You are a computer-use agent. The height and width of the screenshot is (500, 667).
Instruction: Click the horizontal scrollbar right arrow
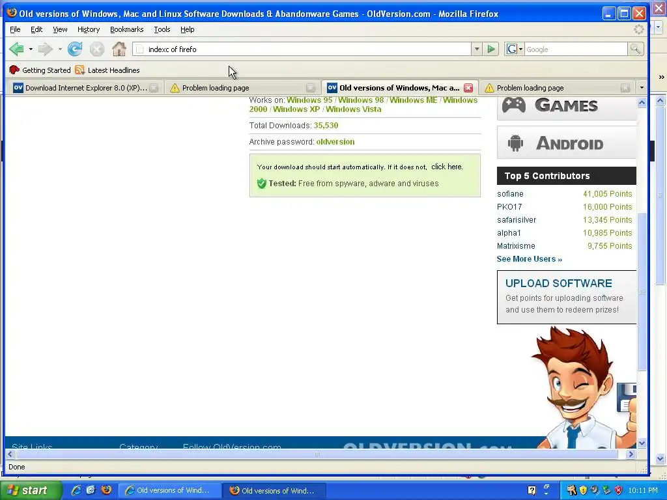tap(631, 454)
